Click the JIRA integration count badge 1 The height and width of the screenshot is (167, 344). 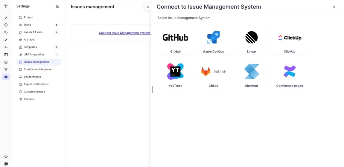tap(57, 55)
